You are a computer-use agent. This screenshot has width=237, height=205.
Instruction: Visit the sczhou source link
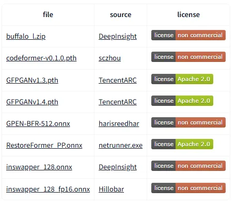click(x=109, y=58)
